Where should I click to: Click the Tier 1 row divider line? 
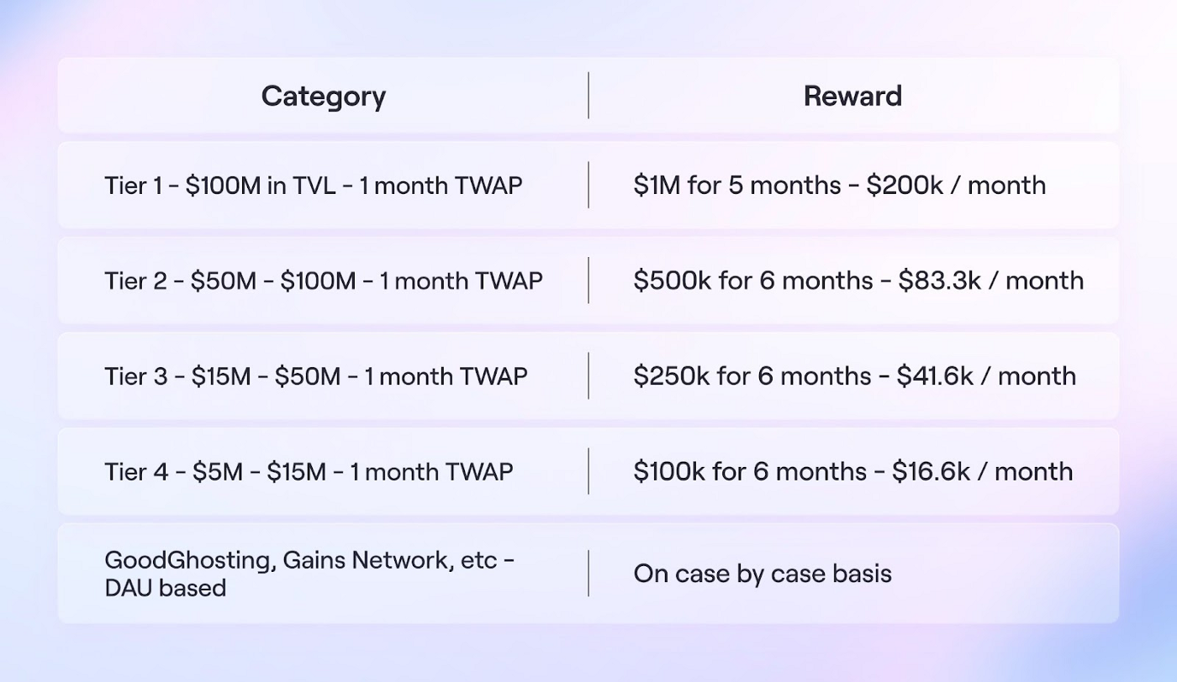[x=588, y=185]
